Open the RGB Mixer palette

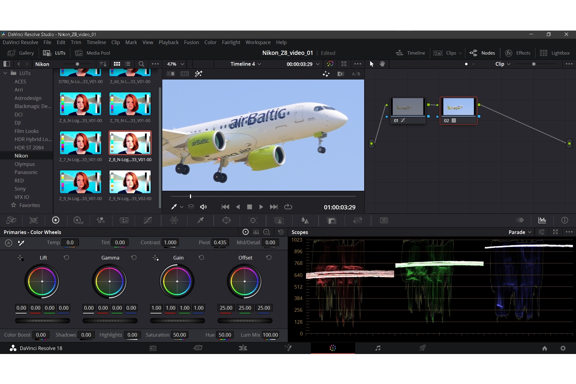tap(101, 220)
